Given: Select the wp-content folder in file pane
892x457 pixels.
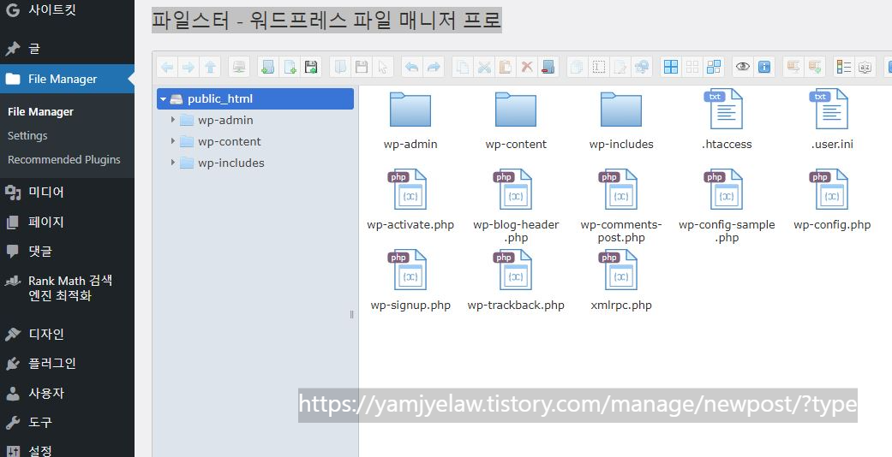Looking at the screenshot, I should click(515, 121).
